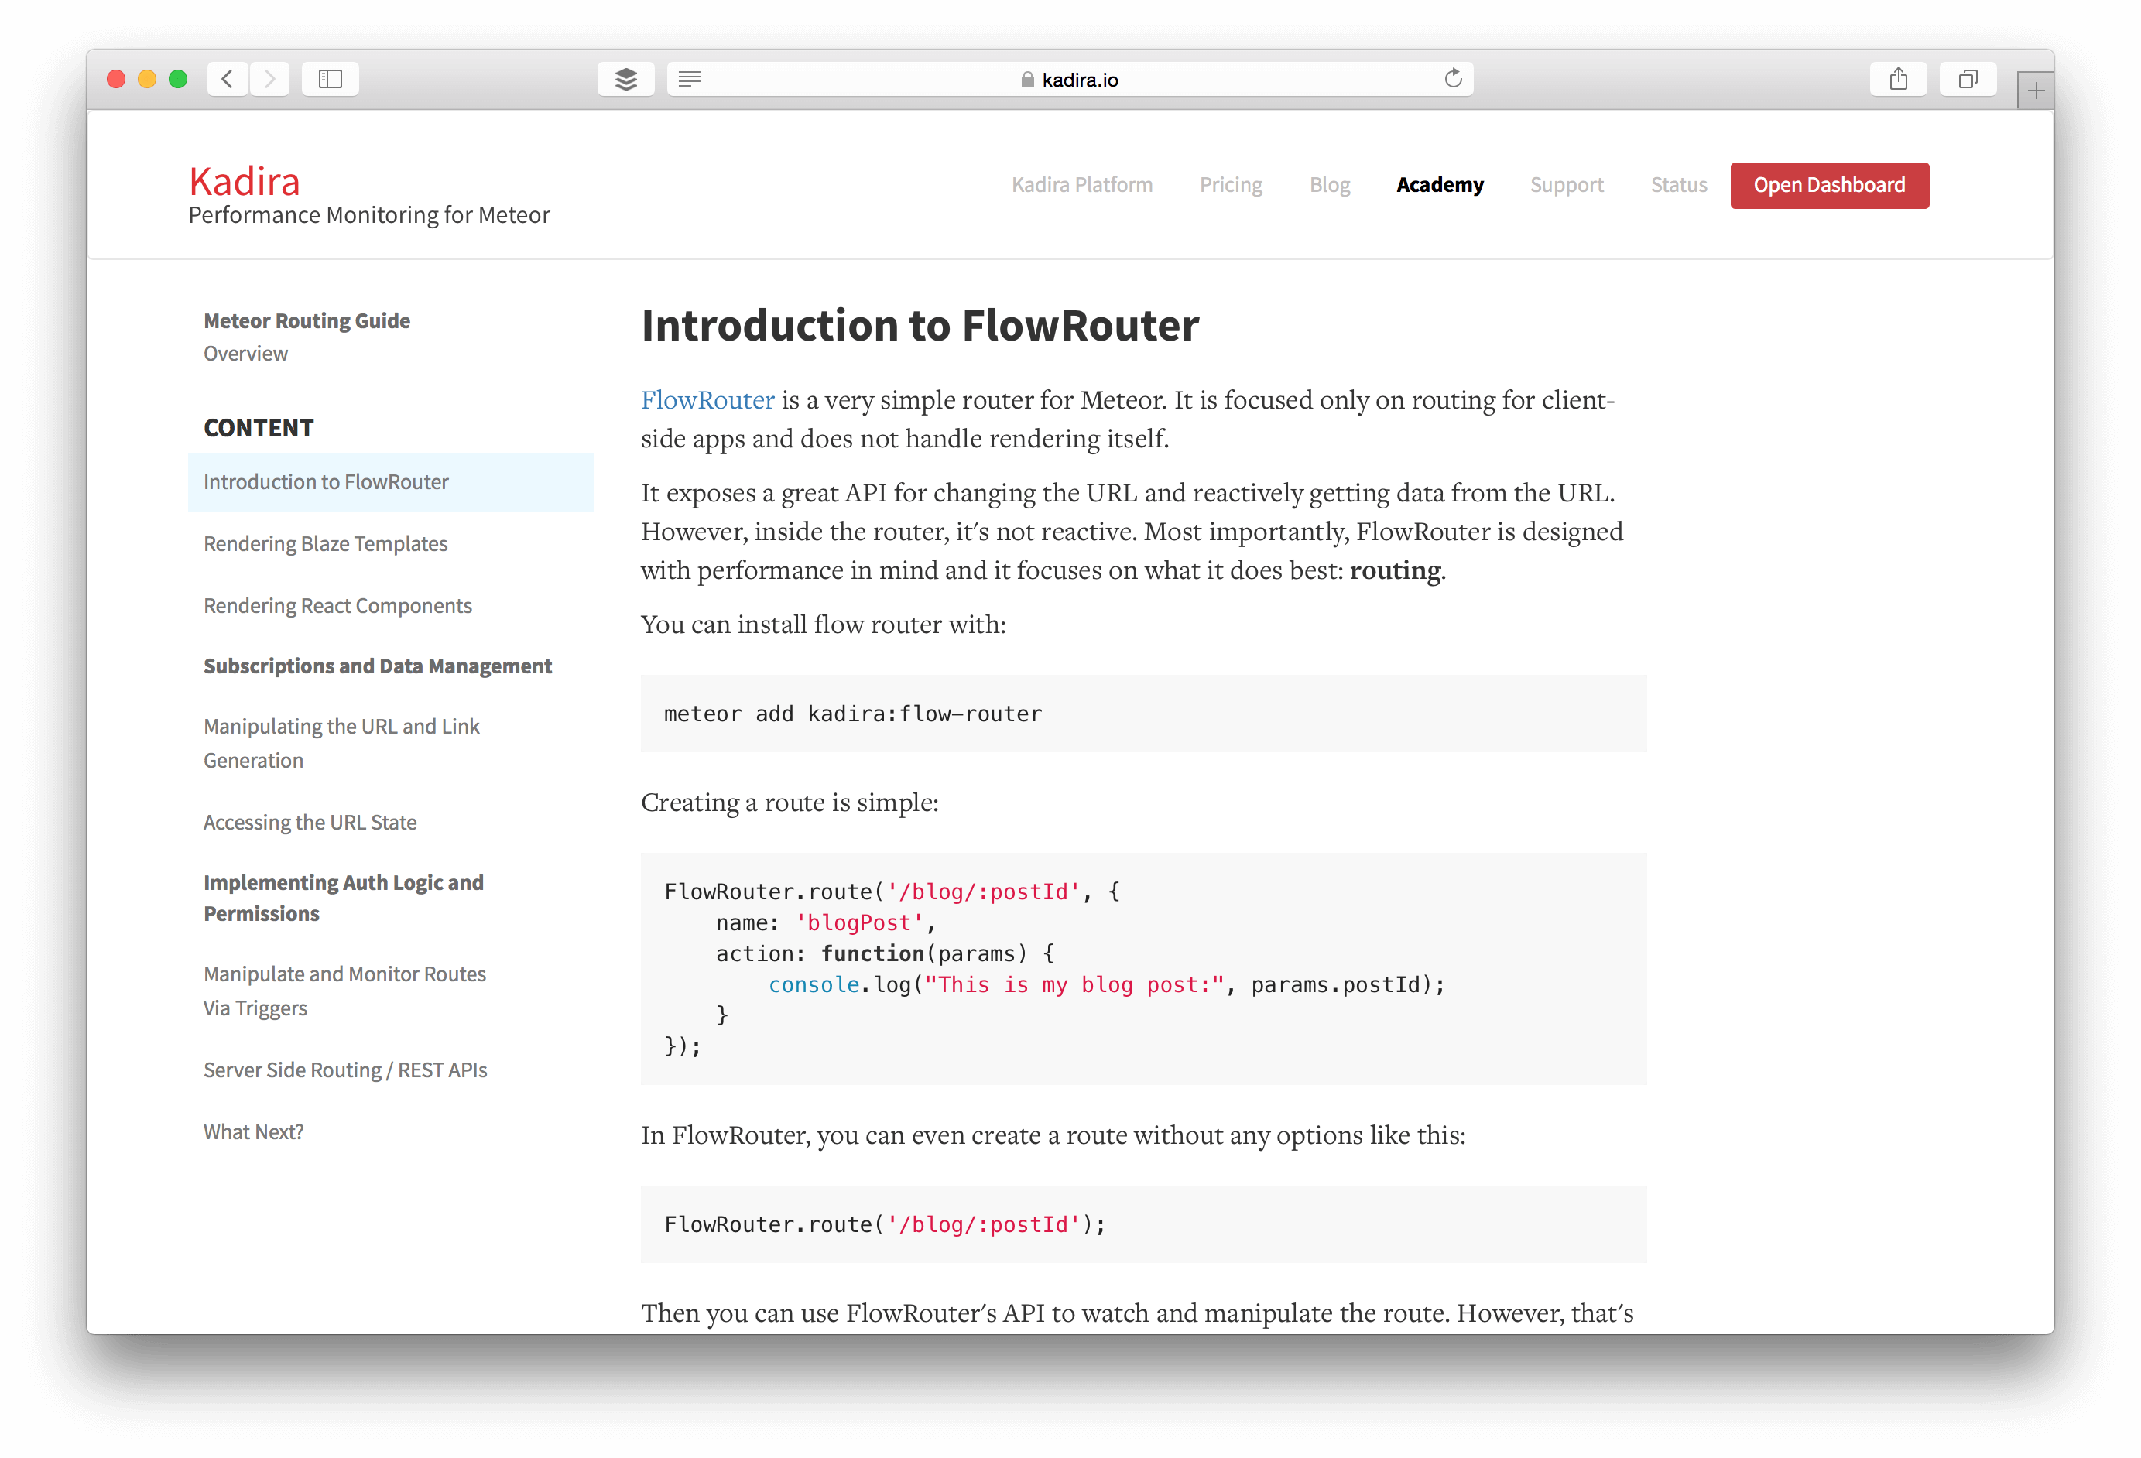The height and width of the screenshot is (1458, 2141).
Task: Toggle the Safari sidebar
Action: click(x=330, y=78)
